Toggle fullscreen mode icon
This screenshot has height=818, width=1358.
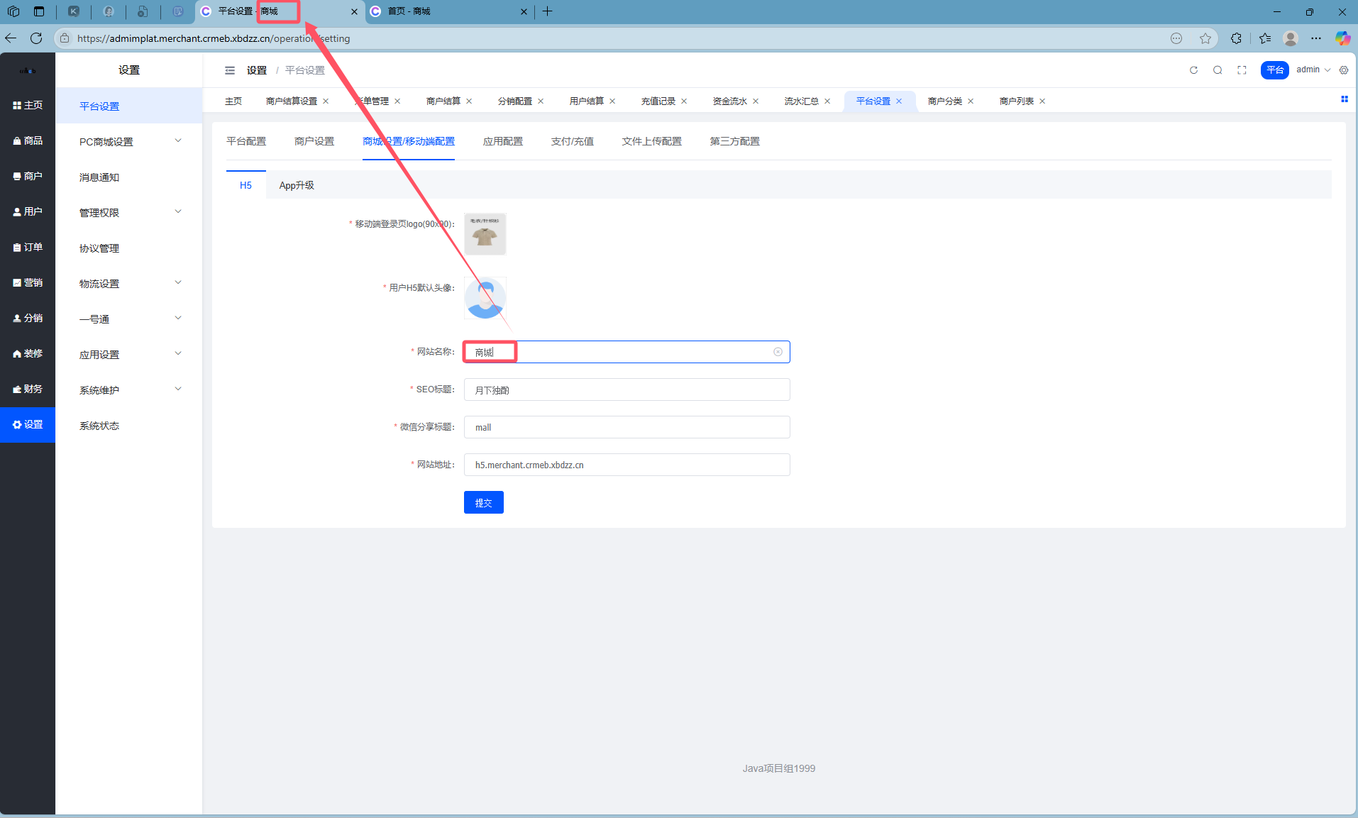[1242, 70]
